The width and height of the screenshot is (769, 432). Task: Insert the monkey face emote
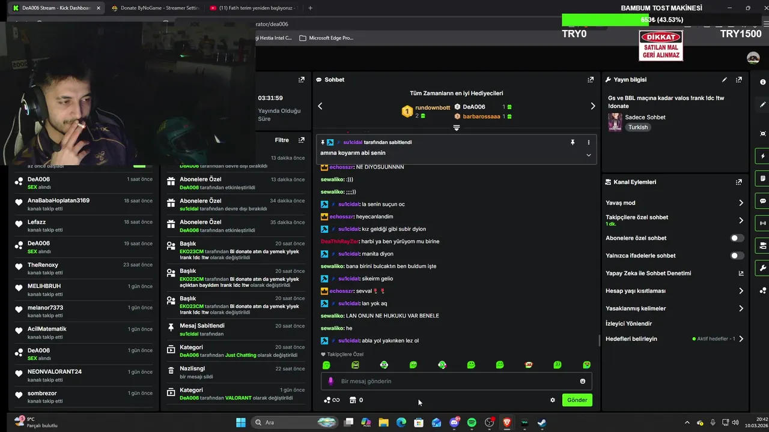529,365
